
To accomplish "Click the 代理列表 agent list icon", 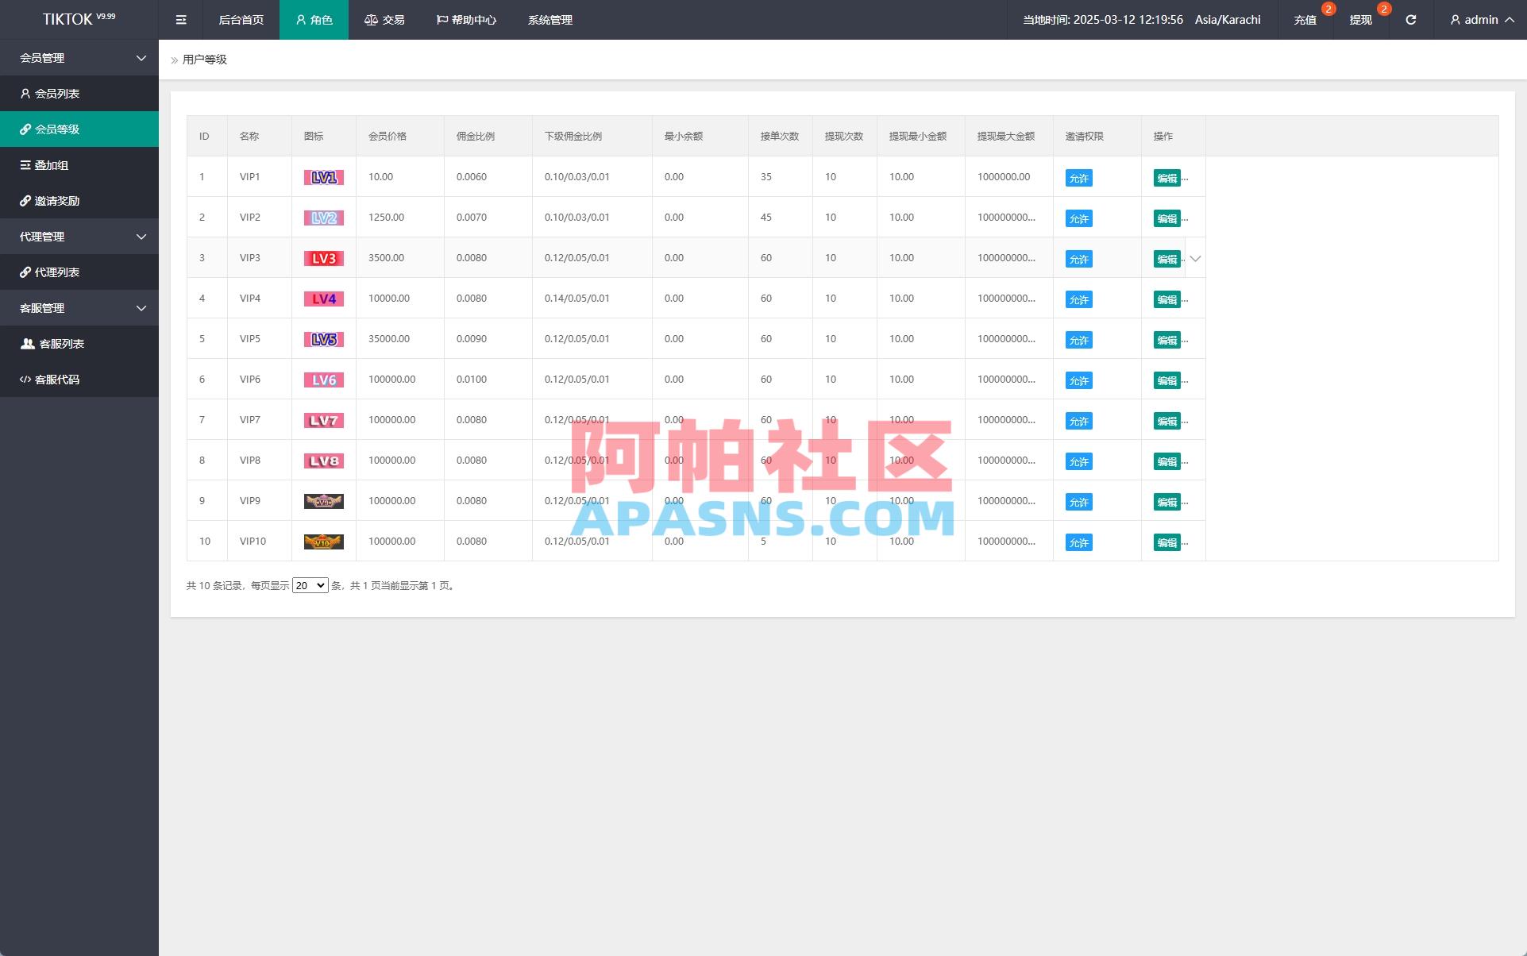I will [25, 272].
